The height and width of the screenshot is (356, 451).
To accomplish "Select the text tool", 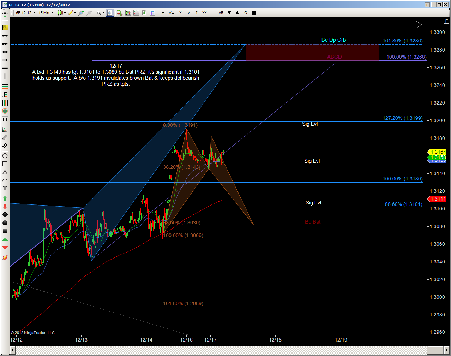I will click(5, 188).
